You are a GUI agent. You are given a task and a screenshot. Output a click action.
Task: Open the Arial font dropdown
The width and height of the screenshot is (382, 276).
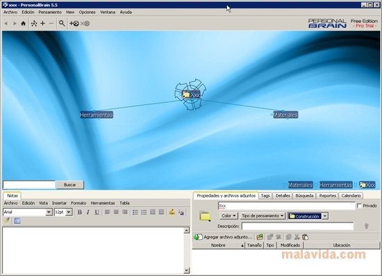[x=49, y=212]
